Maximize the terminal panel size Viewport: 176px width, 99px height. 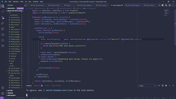tap(170, 86)
